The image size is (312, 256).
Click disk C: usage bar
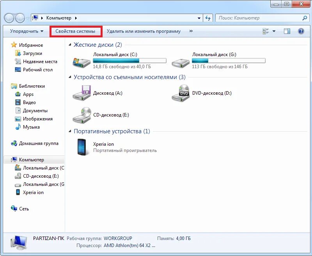tap(129, 61)
